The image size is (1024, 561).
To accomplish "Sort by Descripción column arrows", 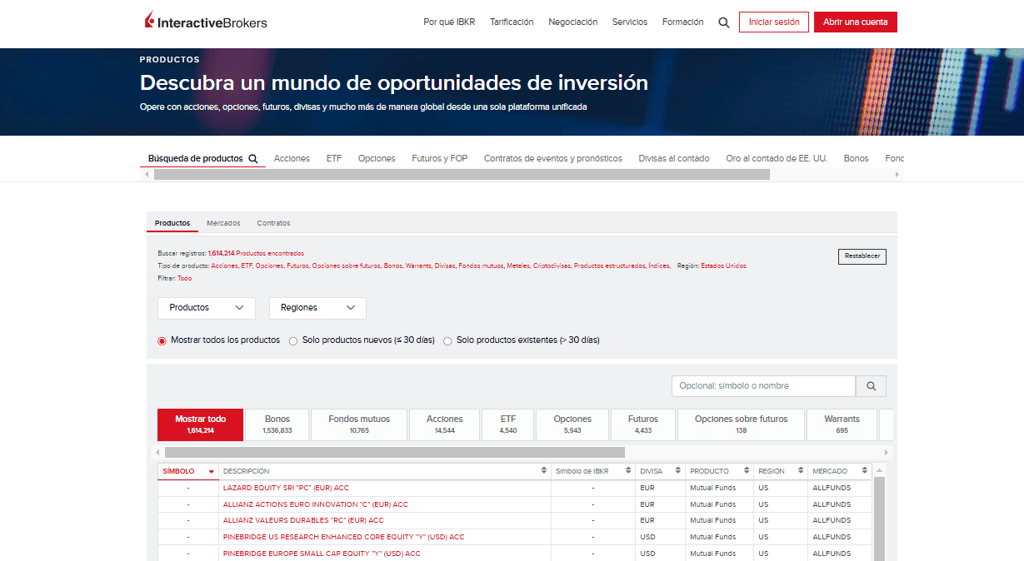I will [x=544, y=471].
